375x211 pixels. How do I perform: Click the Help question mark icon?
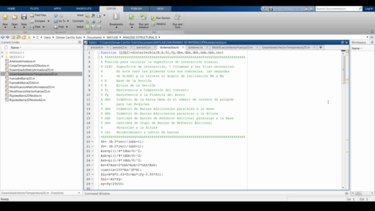click(x=312, y=9)
